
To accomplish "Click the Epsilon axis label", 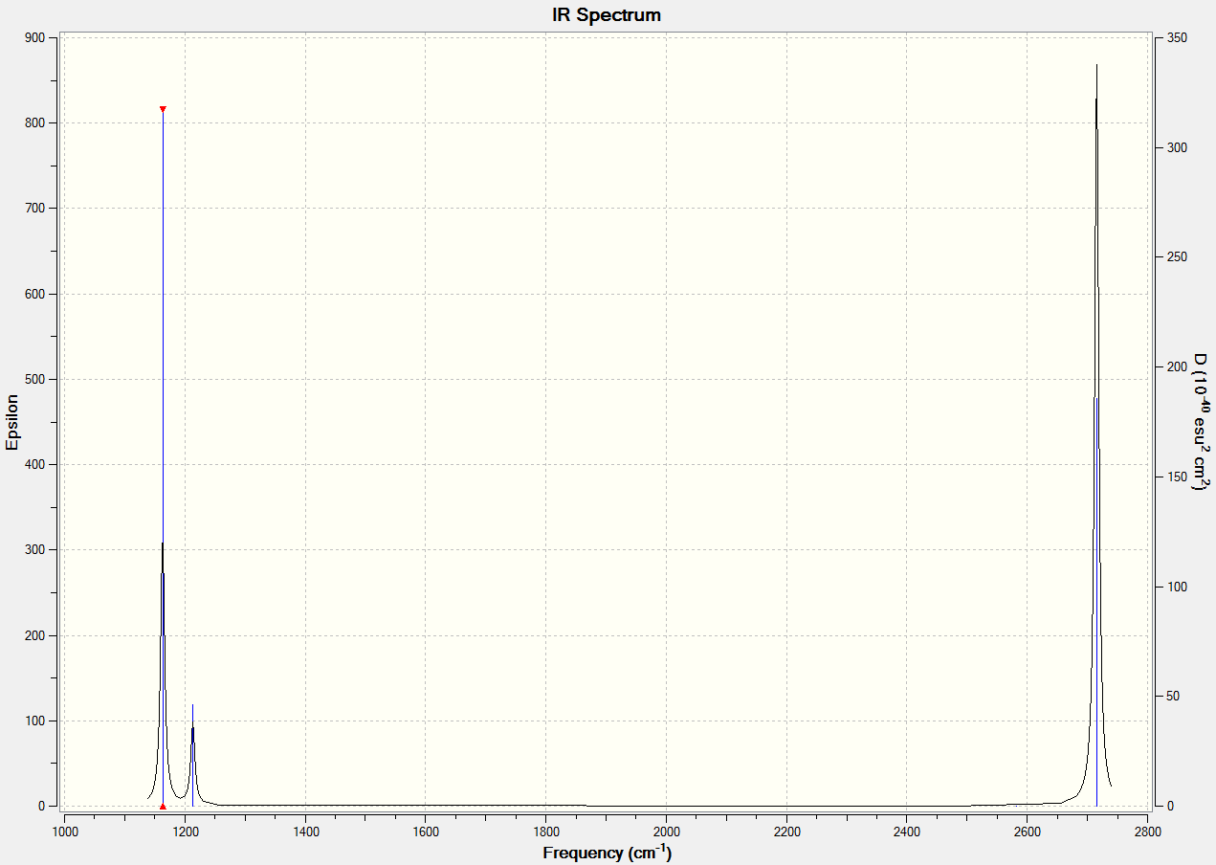I will point(12,422).
